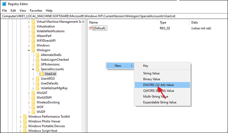Open the File menu
This screenshot has width=228, height=133.
click(x=4, y=11)
